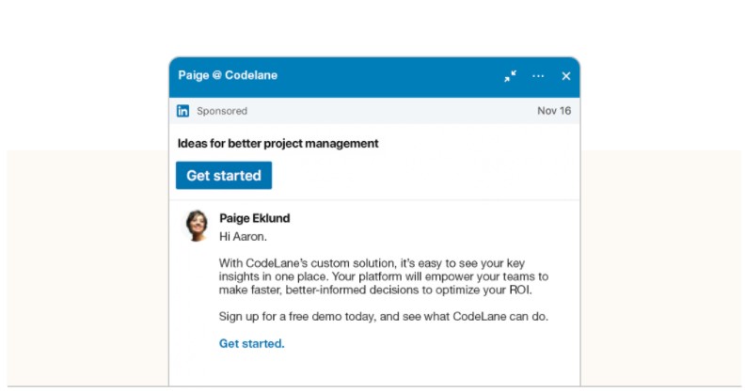The width and height of the screenshot is (745, 392).
Task: Click the CodeLane custom solution paragraph
Action: click(x=383, y=276)
